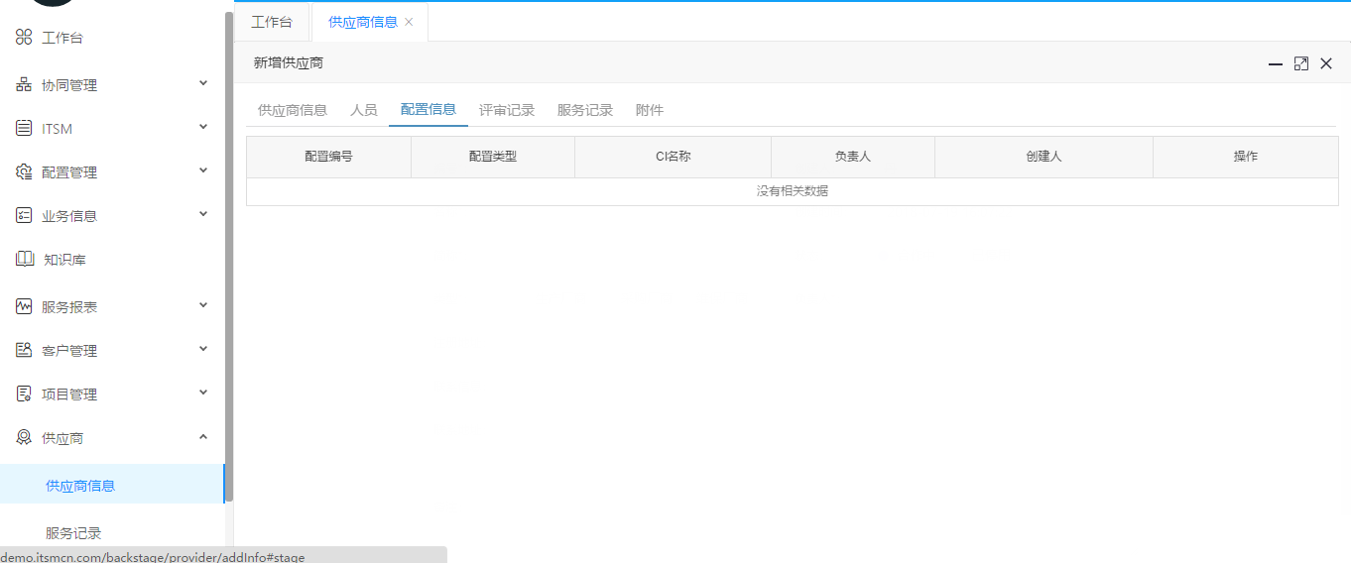Click the 客户管理 person icon
This screenshot has height=563, width=1351.
pyautogui.click(x=24, y=351)
